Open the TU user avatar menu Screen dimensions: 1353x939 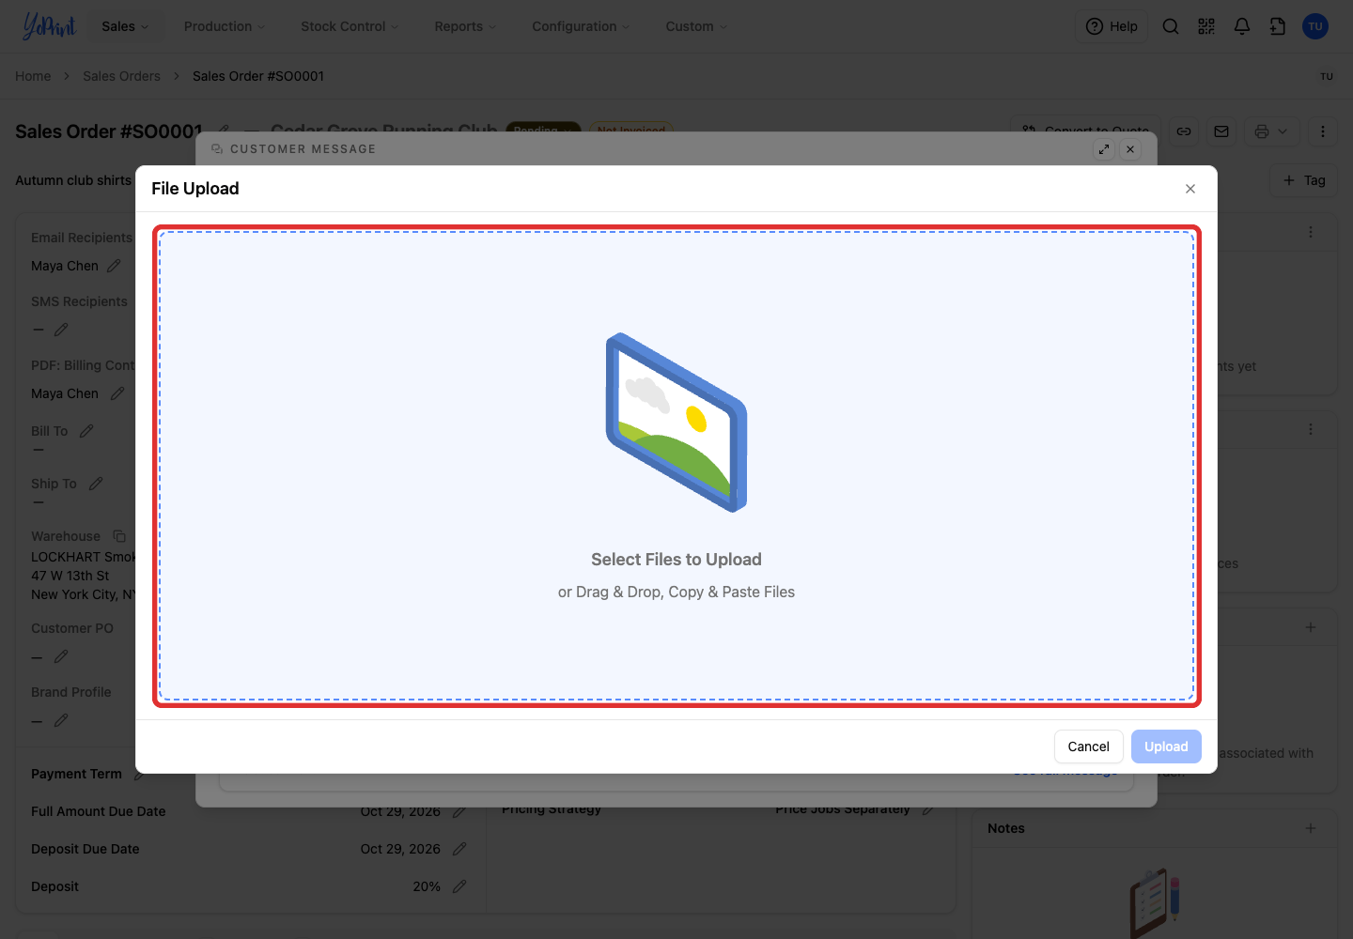(x=1315, y=26)
